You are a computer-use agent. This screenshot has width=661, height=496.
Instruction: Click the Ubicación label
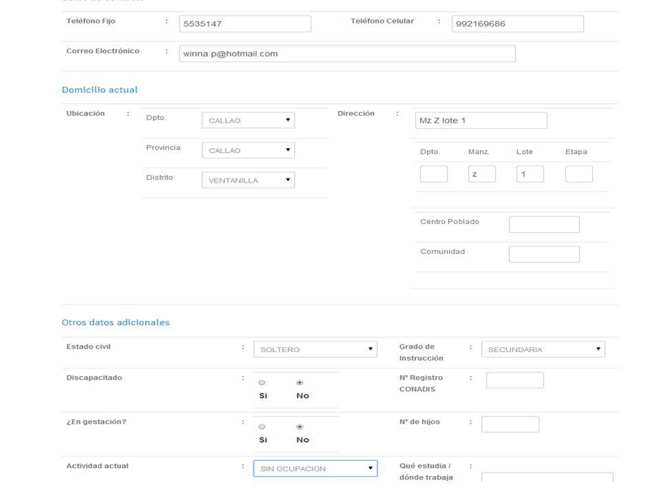85,114
